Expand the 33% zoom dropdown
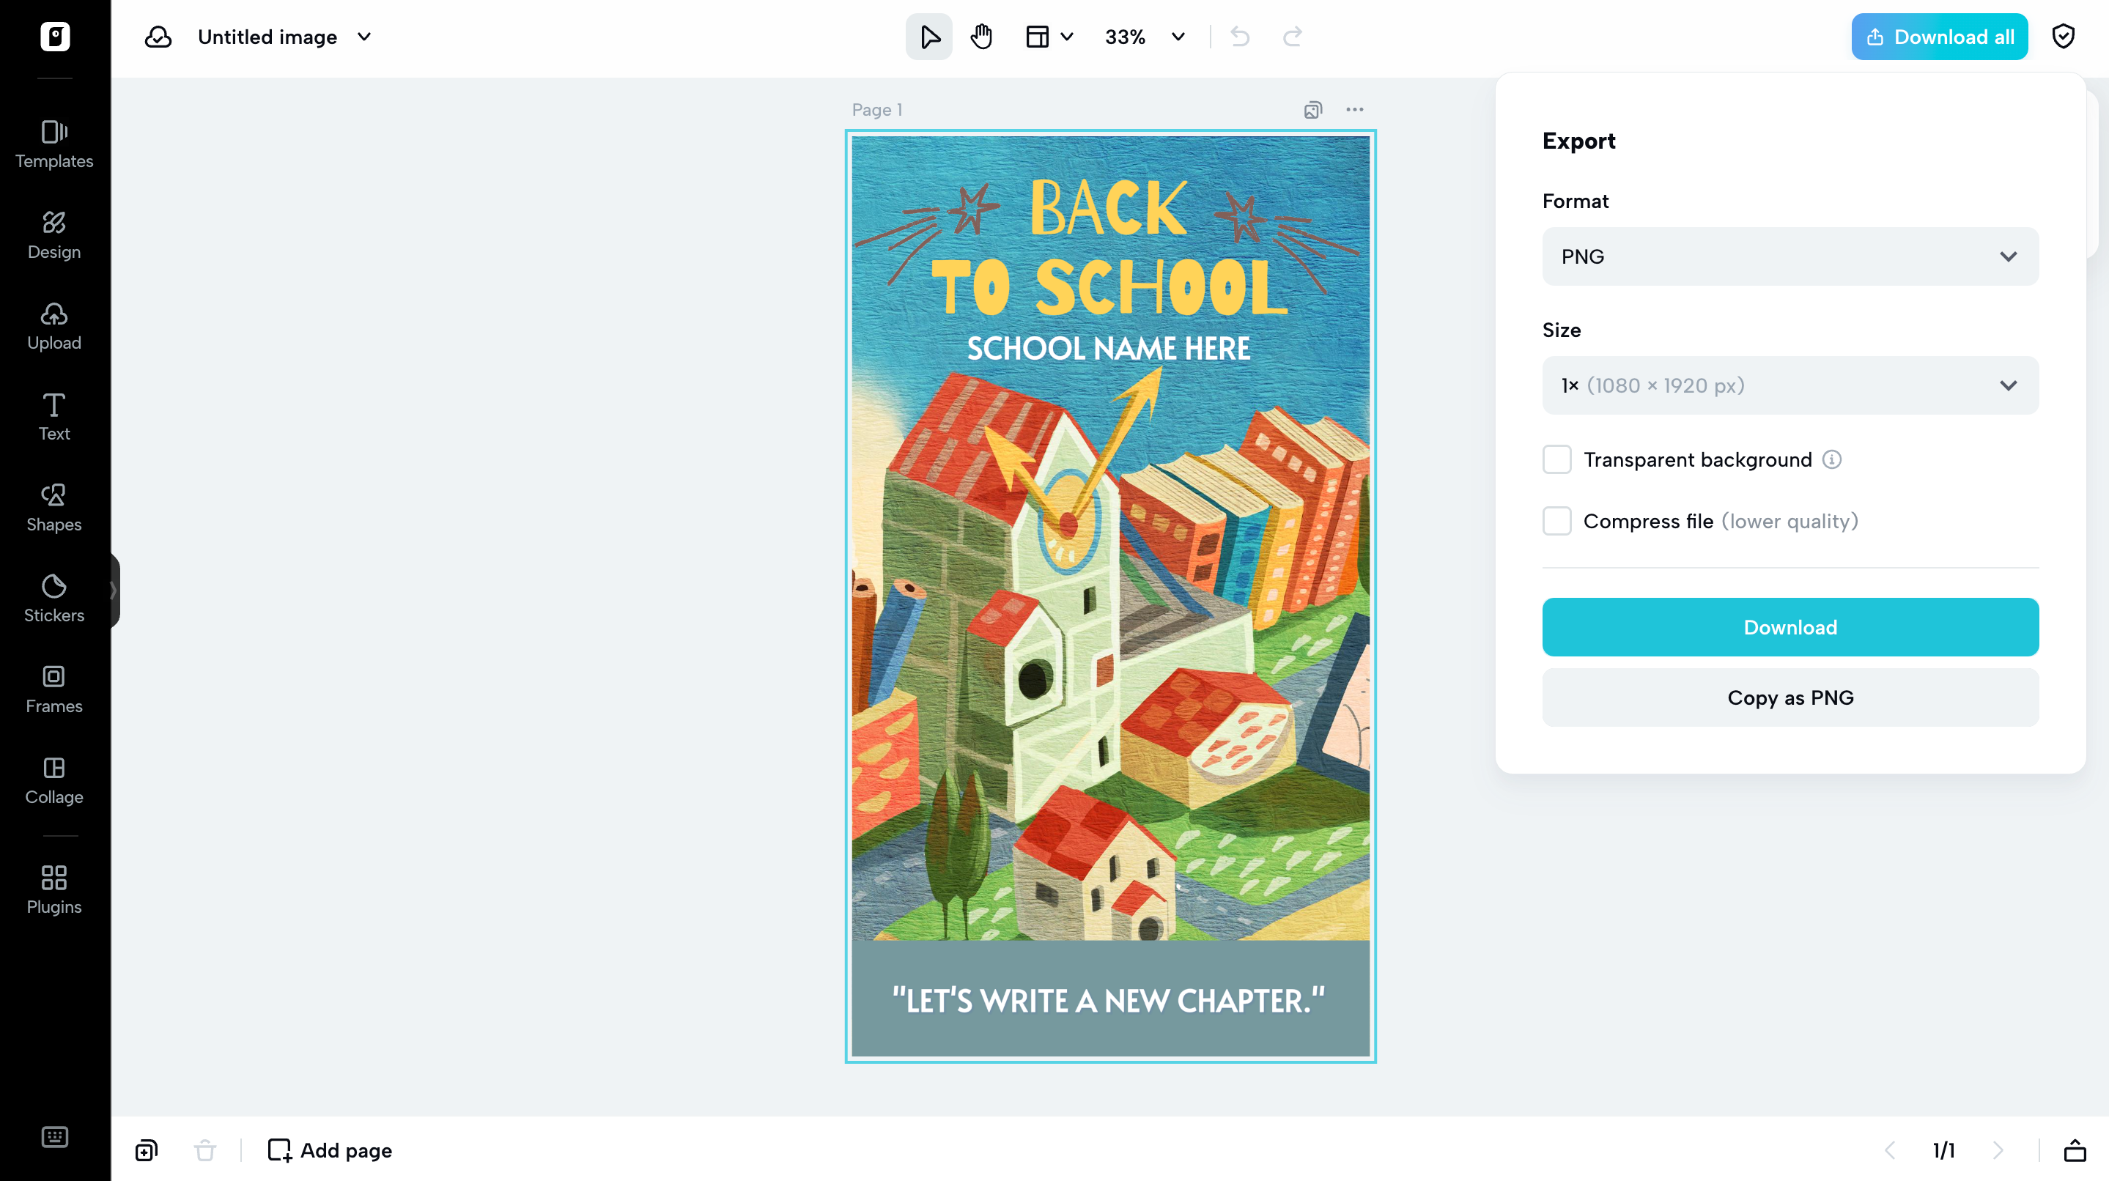Image resolution: width=2109 pixels, height=1181 pixels. point(1178,37)
